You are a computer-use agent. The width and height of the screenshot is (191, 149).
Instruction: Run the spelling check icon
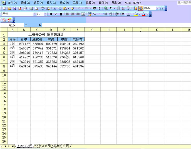(43, 8)
